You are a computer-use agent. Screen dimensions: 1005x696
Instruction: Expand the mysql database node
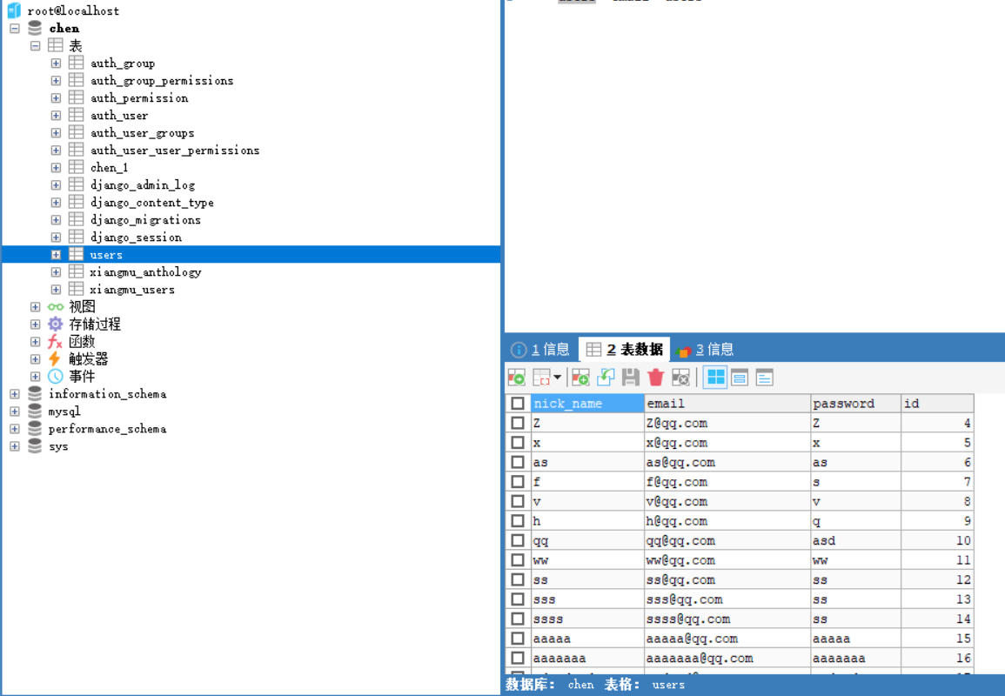point(15,412)
